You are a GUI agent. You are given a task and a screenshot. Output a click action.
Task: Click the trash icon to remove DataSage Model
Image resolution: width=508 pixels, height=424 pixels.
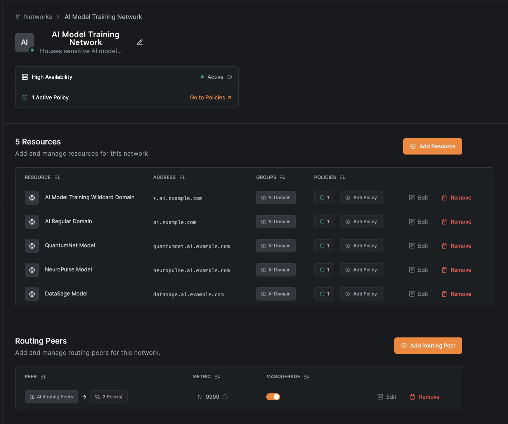[x=444, y=294]
